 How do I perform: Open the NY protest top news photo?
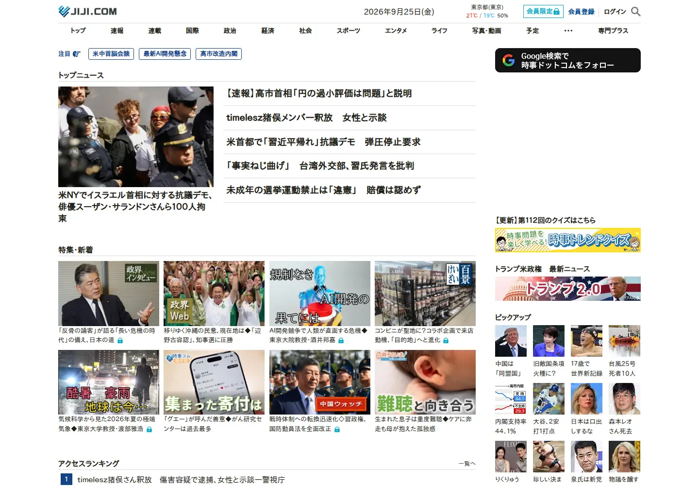[136, 137]
